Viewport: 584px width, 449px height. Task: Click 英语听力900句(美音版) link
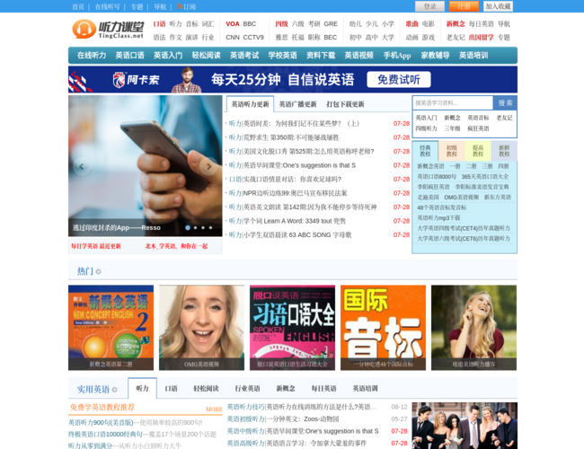[x=101, y=423]
